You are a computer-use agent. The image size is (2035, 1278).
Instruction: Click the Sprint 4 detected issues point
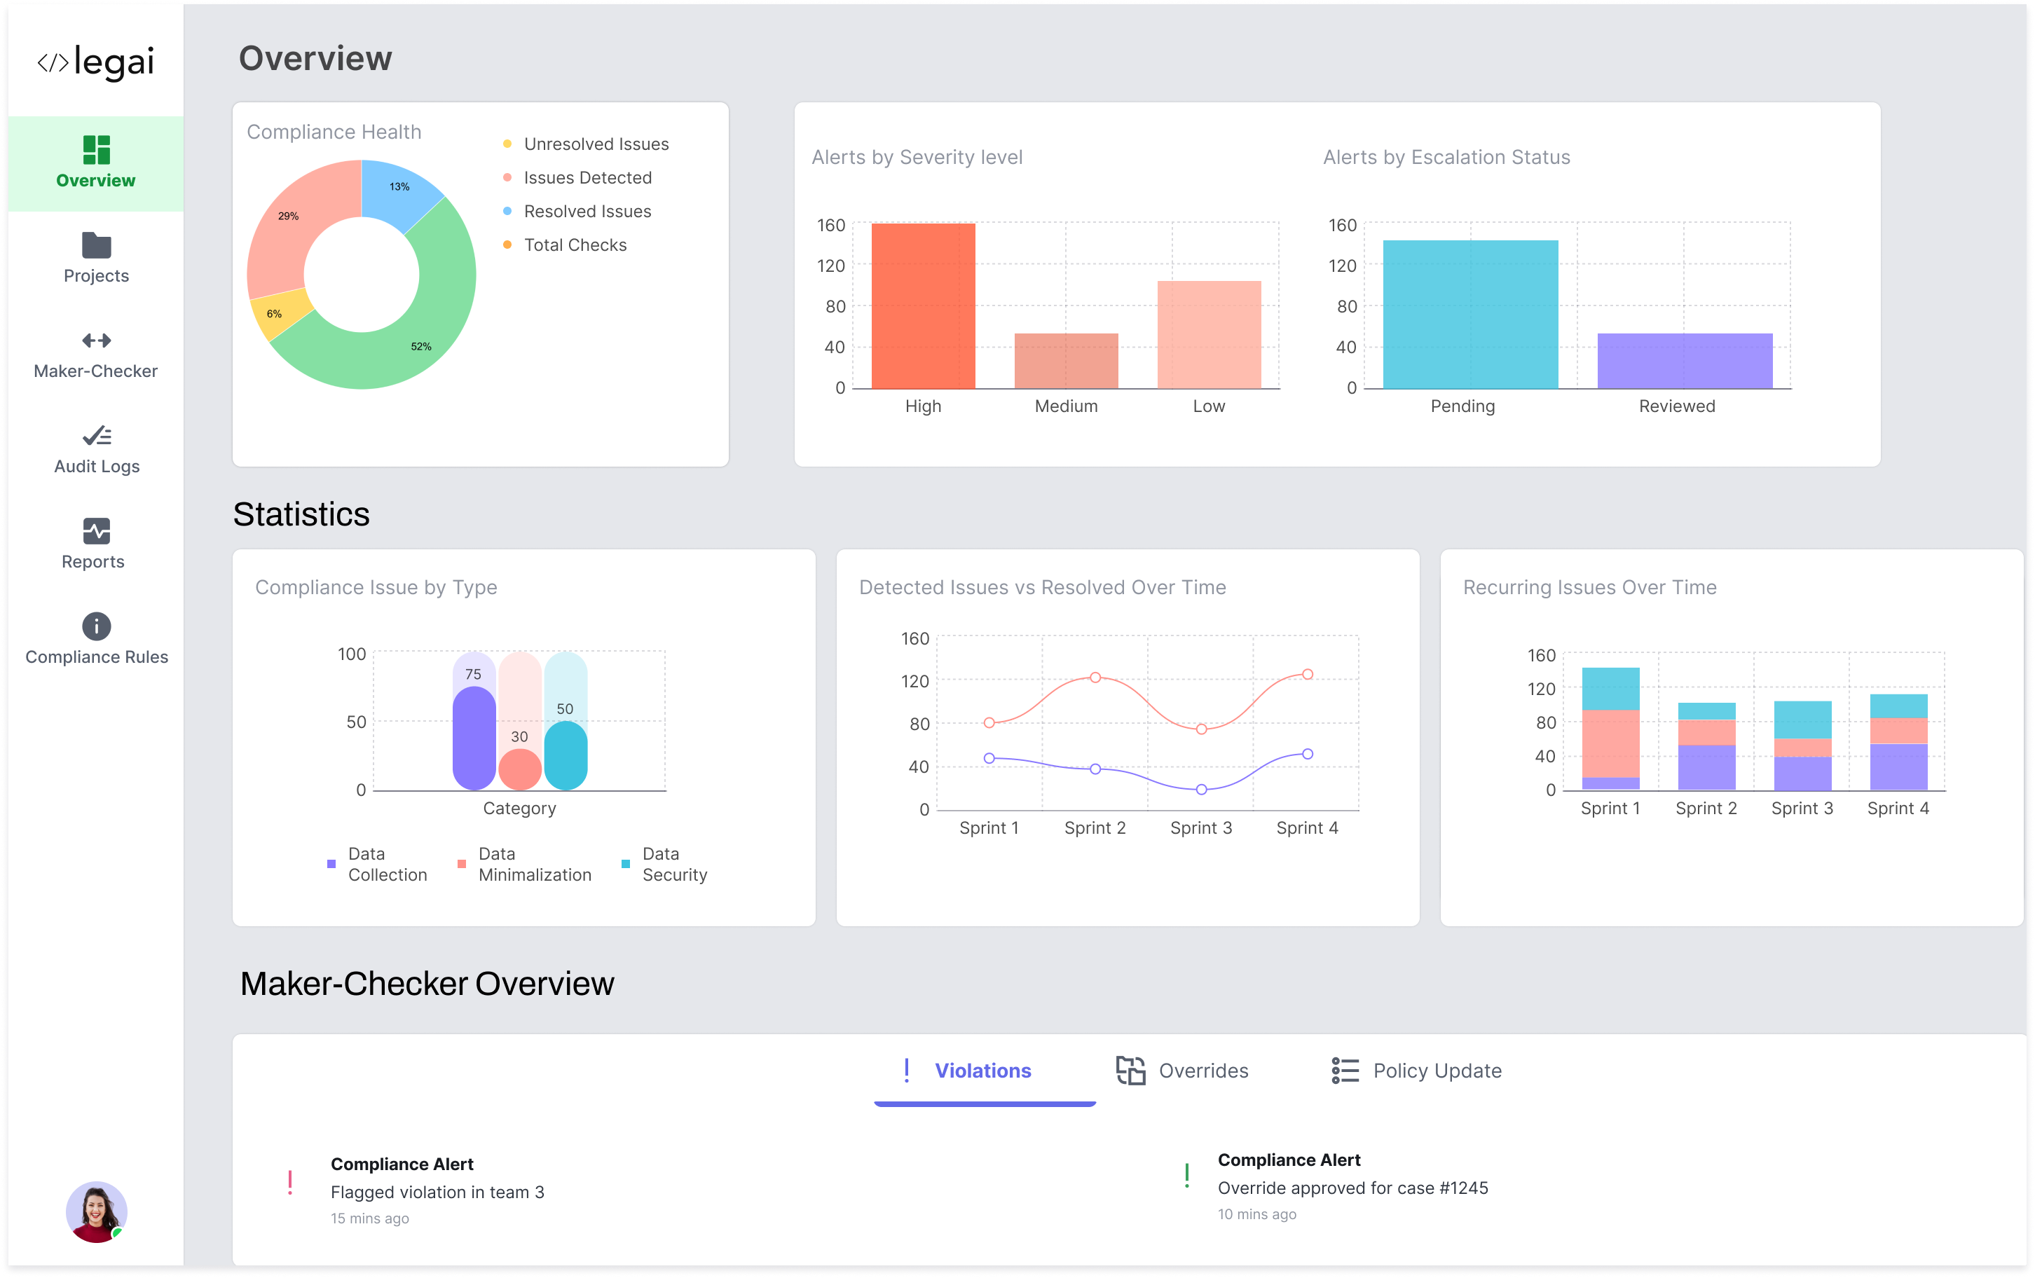(1308, 675)
